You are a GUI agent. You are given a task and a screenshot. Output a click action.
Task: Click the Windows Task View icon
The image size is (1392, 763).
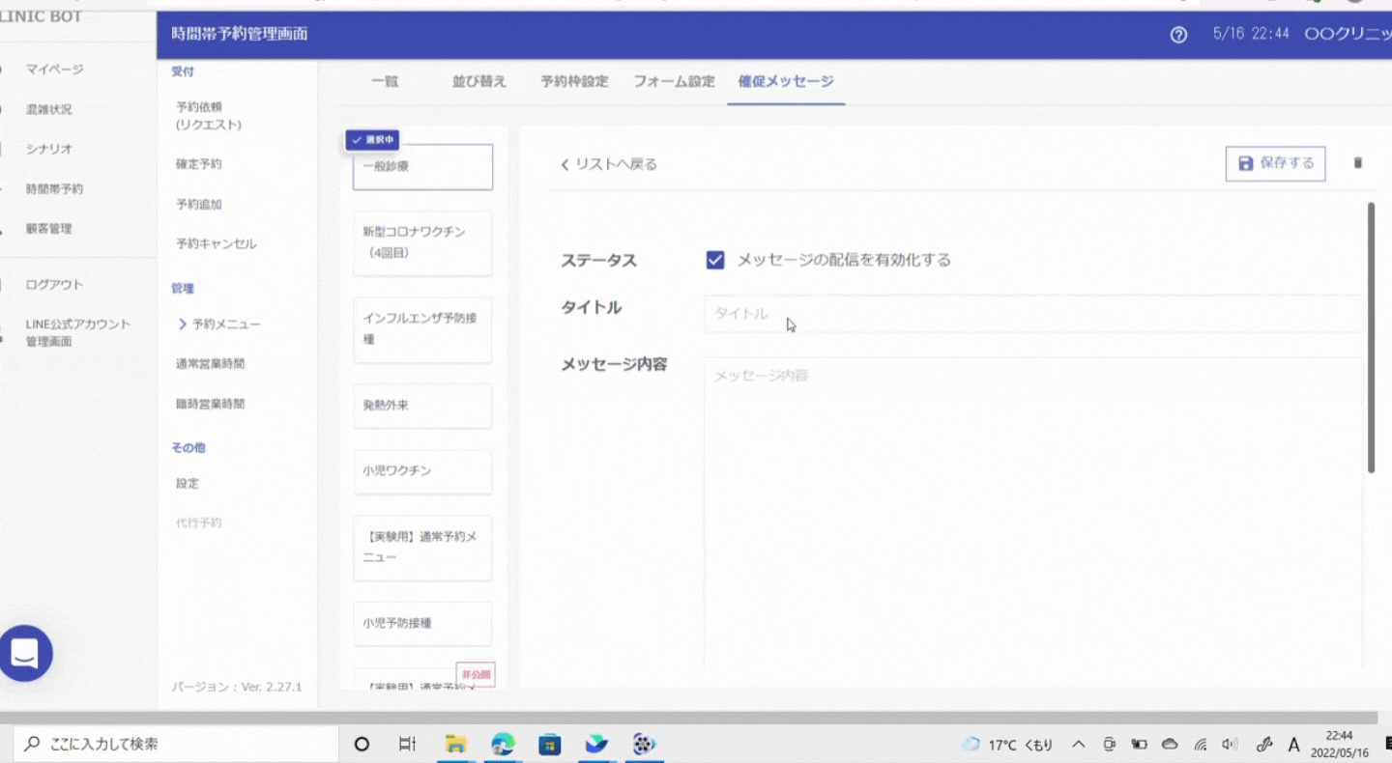pyautogui.click(x=408, y=744)
